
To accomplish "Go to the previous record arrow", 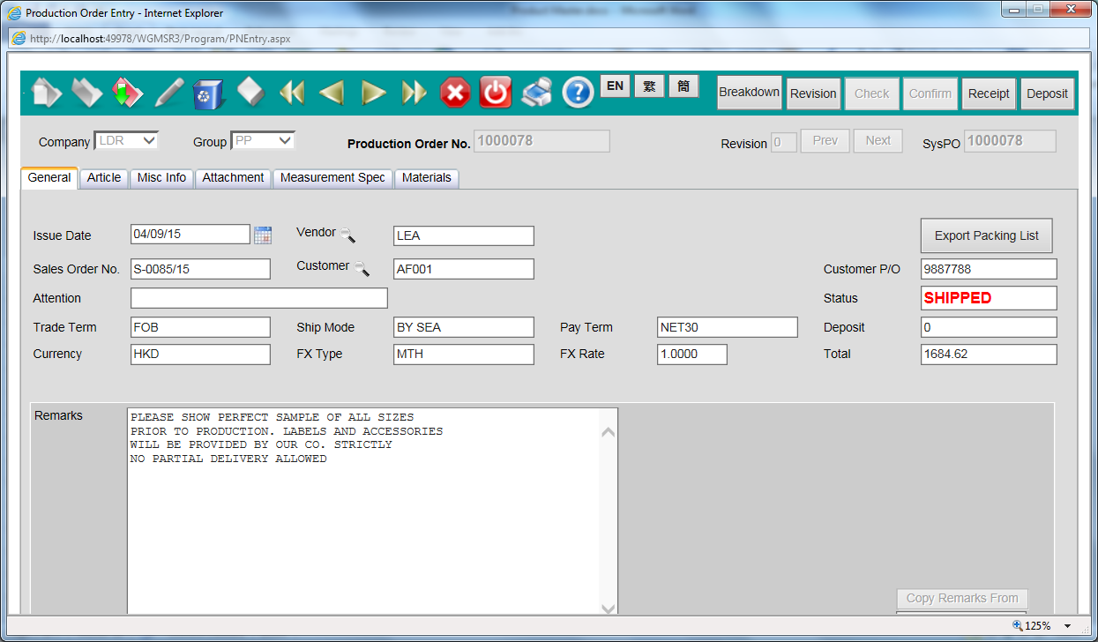I will (x=332, y=93).
